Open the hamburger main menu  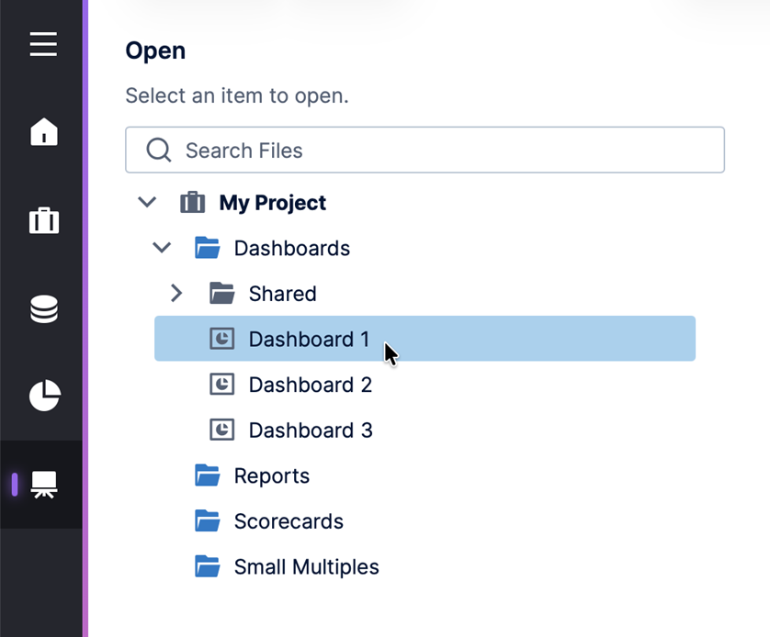click(x=43, y=44)
